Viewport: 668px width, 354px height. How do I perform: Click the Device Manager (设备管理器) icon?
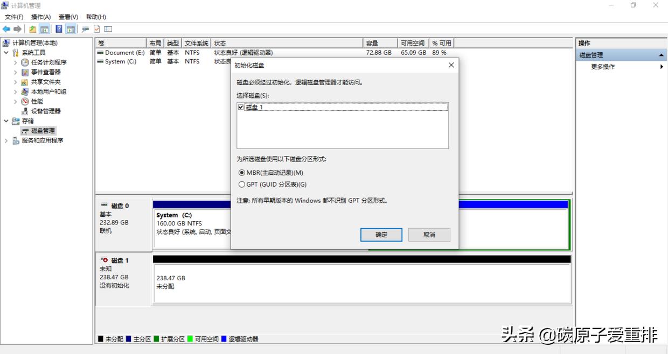[25, 111]
